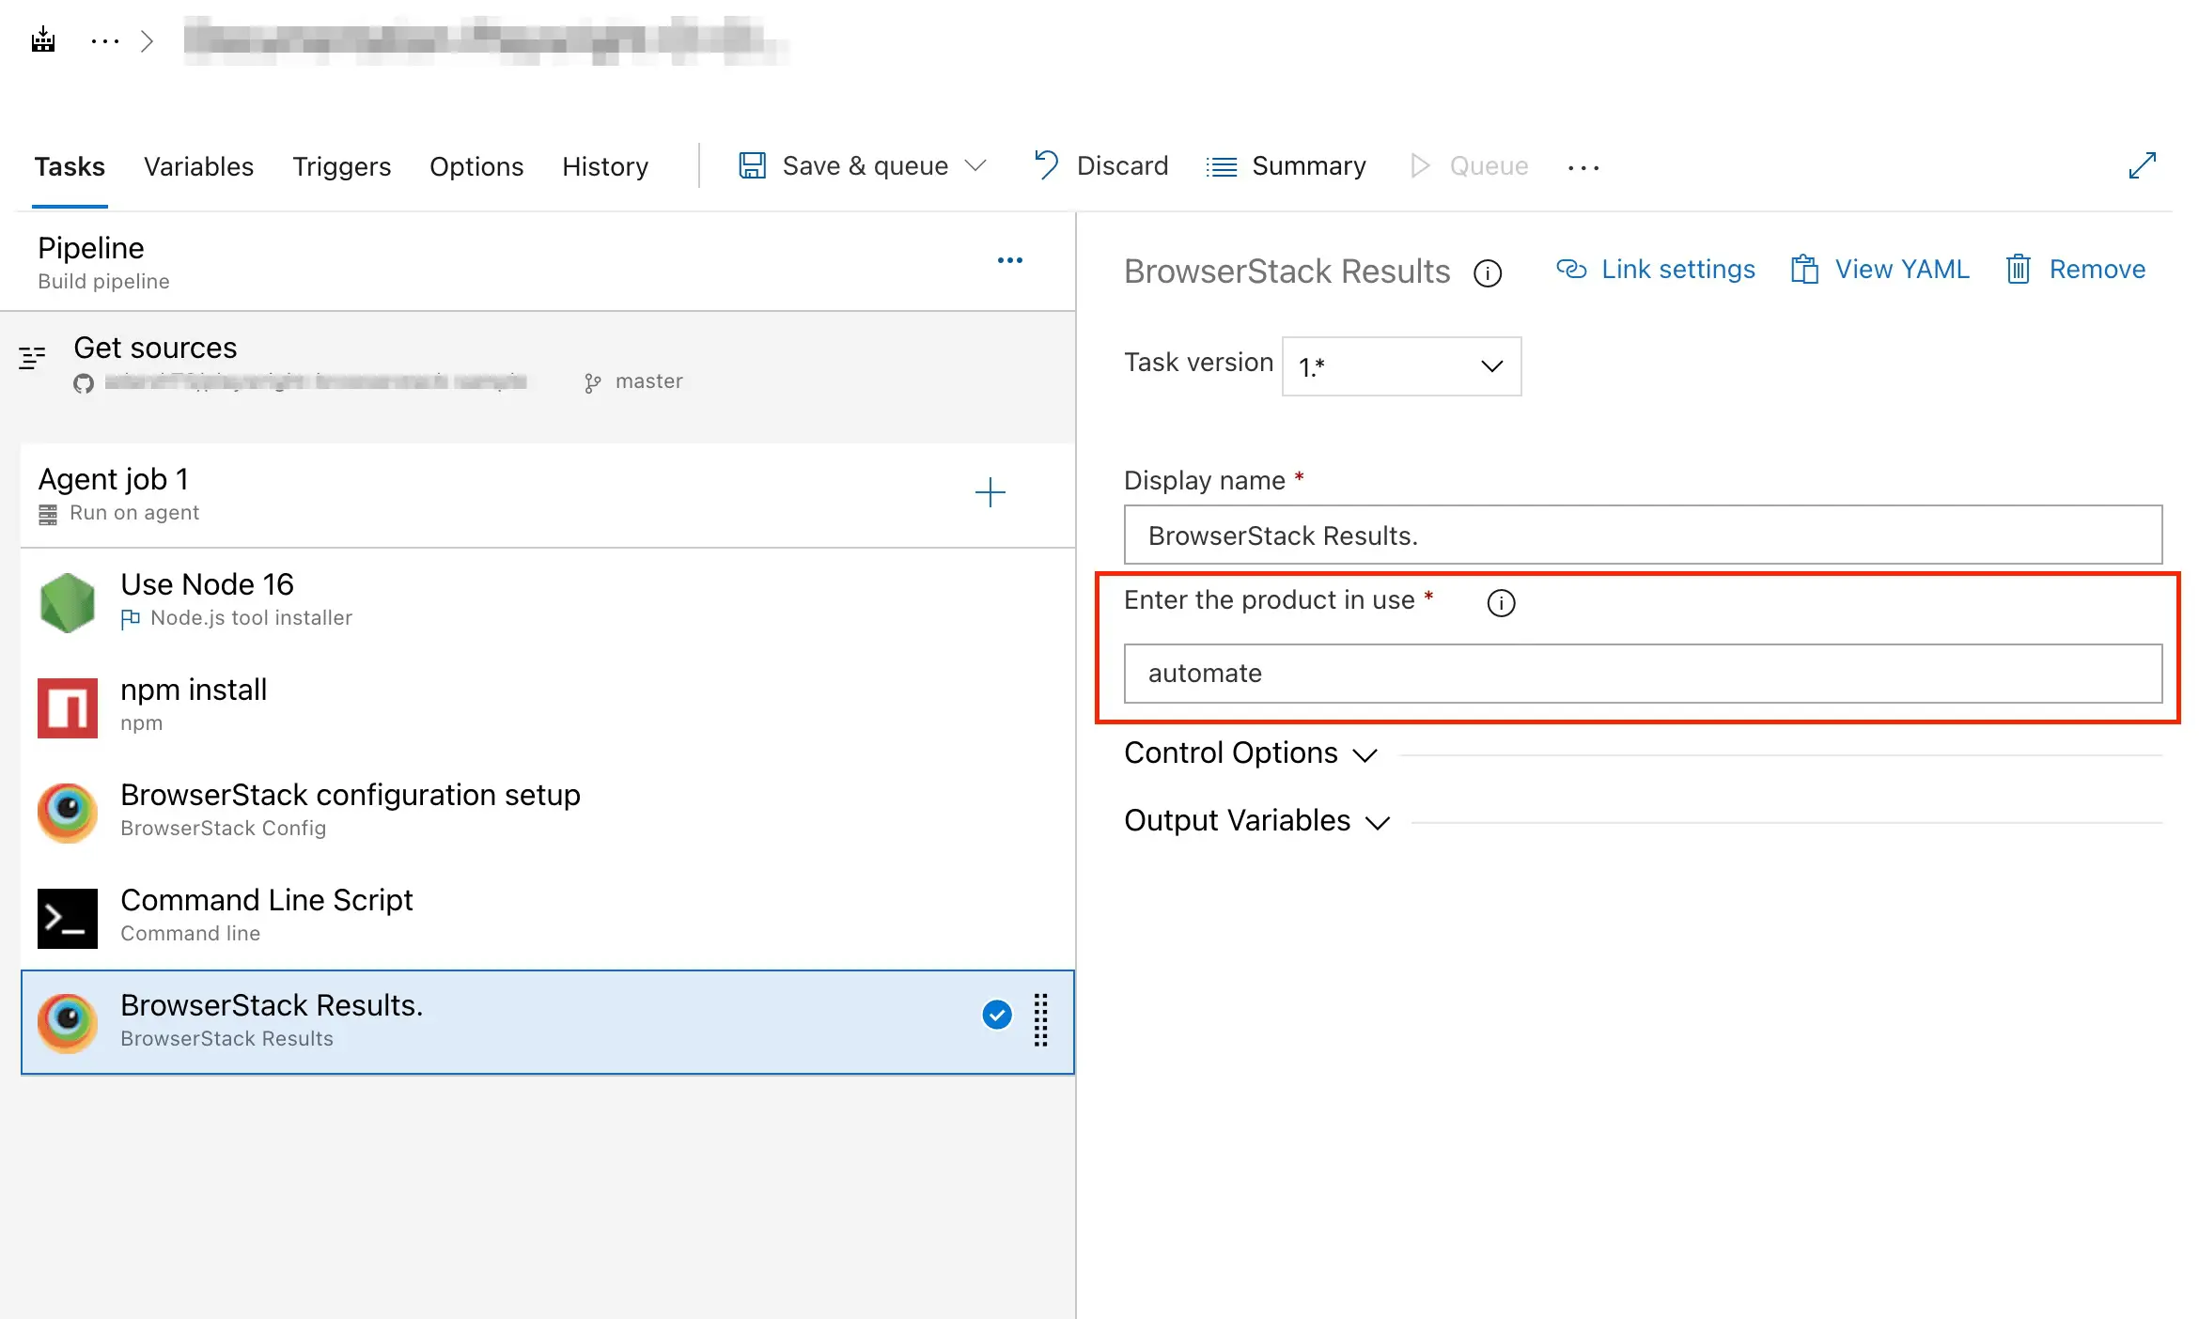Select the Use Node 16 task icon
2199x1319 pixels.
[x=67, y=601]
